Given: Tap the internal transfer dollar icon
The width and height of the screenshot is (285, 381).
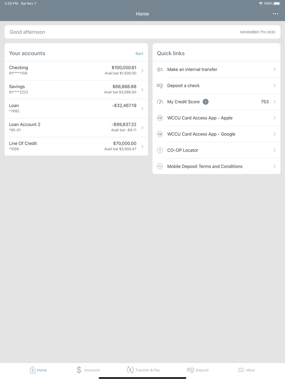Looking at the screenshot, I should tap(160, 70).
